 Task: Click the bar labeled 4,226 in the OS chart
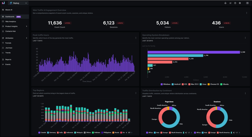[x=168, y=59]
